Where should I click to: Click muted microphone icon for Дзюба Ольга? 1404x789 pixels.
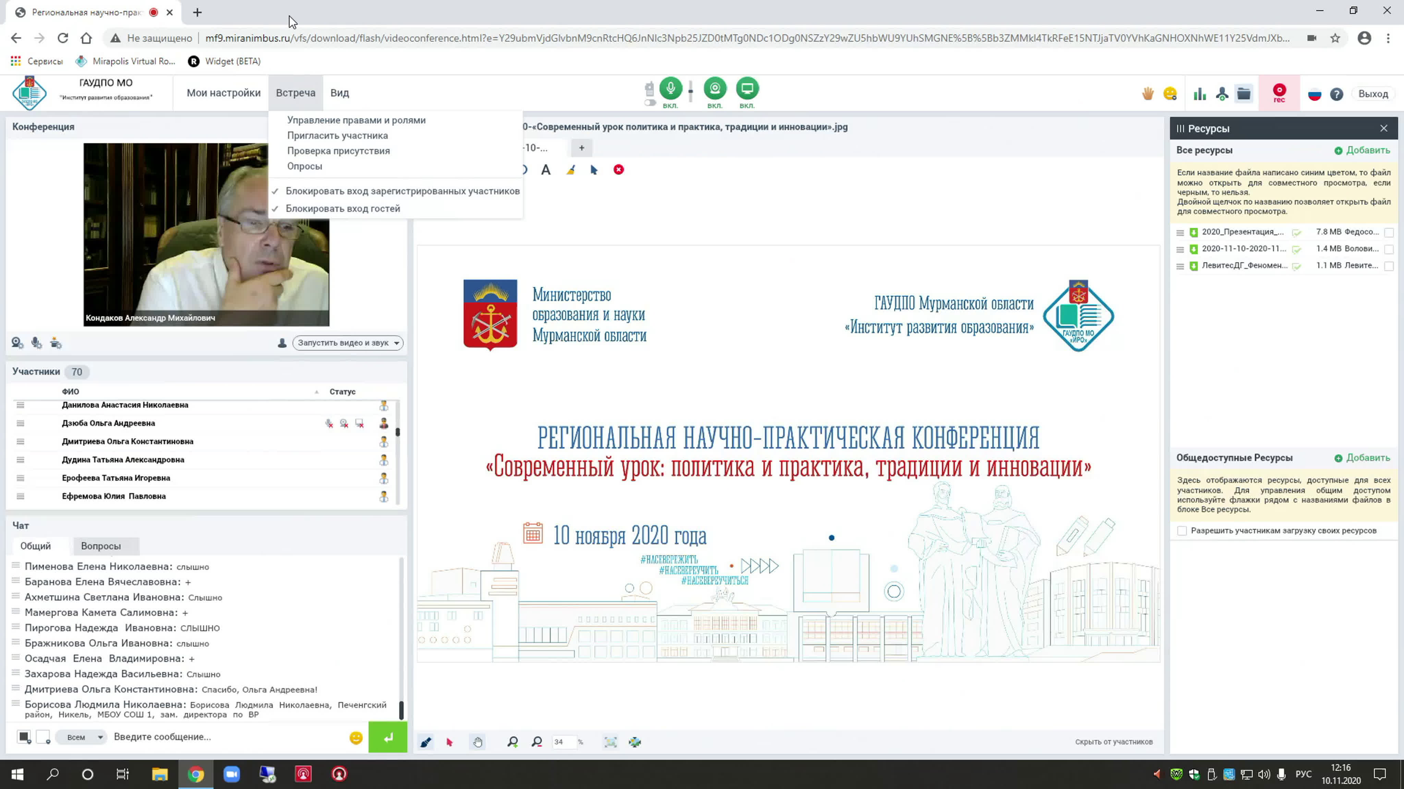329,423
